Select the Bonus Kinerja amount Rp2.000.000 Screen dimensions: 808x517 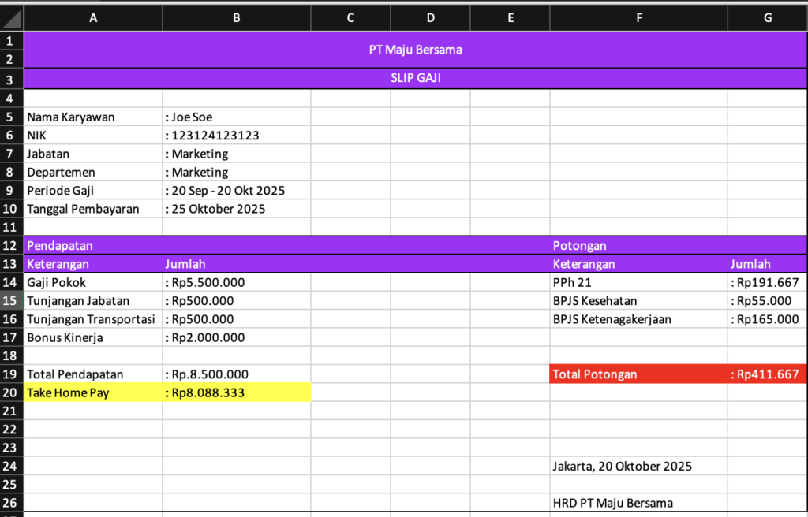236,337
